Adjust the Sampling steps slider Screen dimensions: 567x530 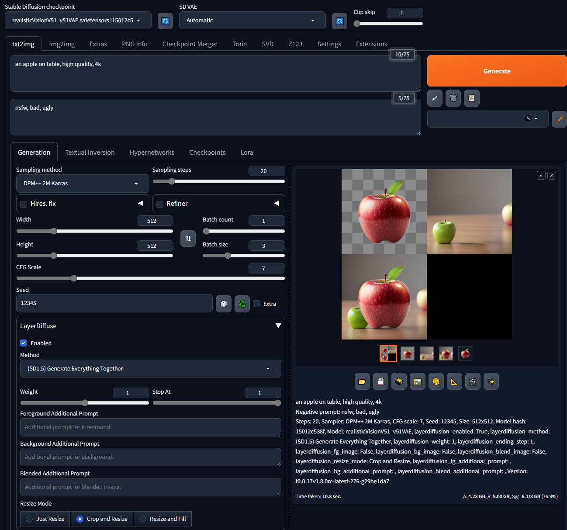tap(218, 181)
